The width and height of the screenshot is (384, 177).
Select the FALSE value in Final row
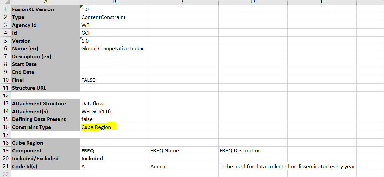pos(88,80)
